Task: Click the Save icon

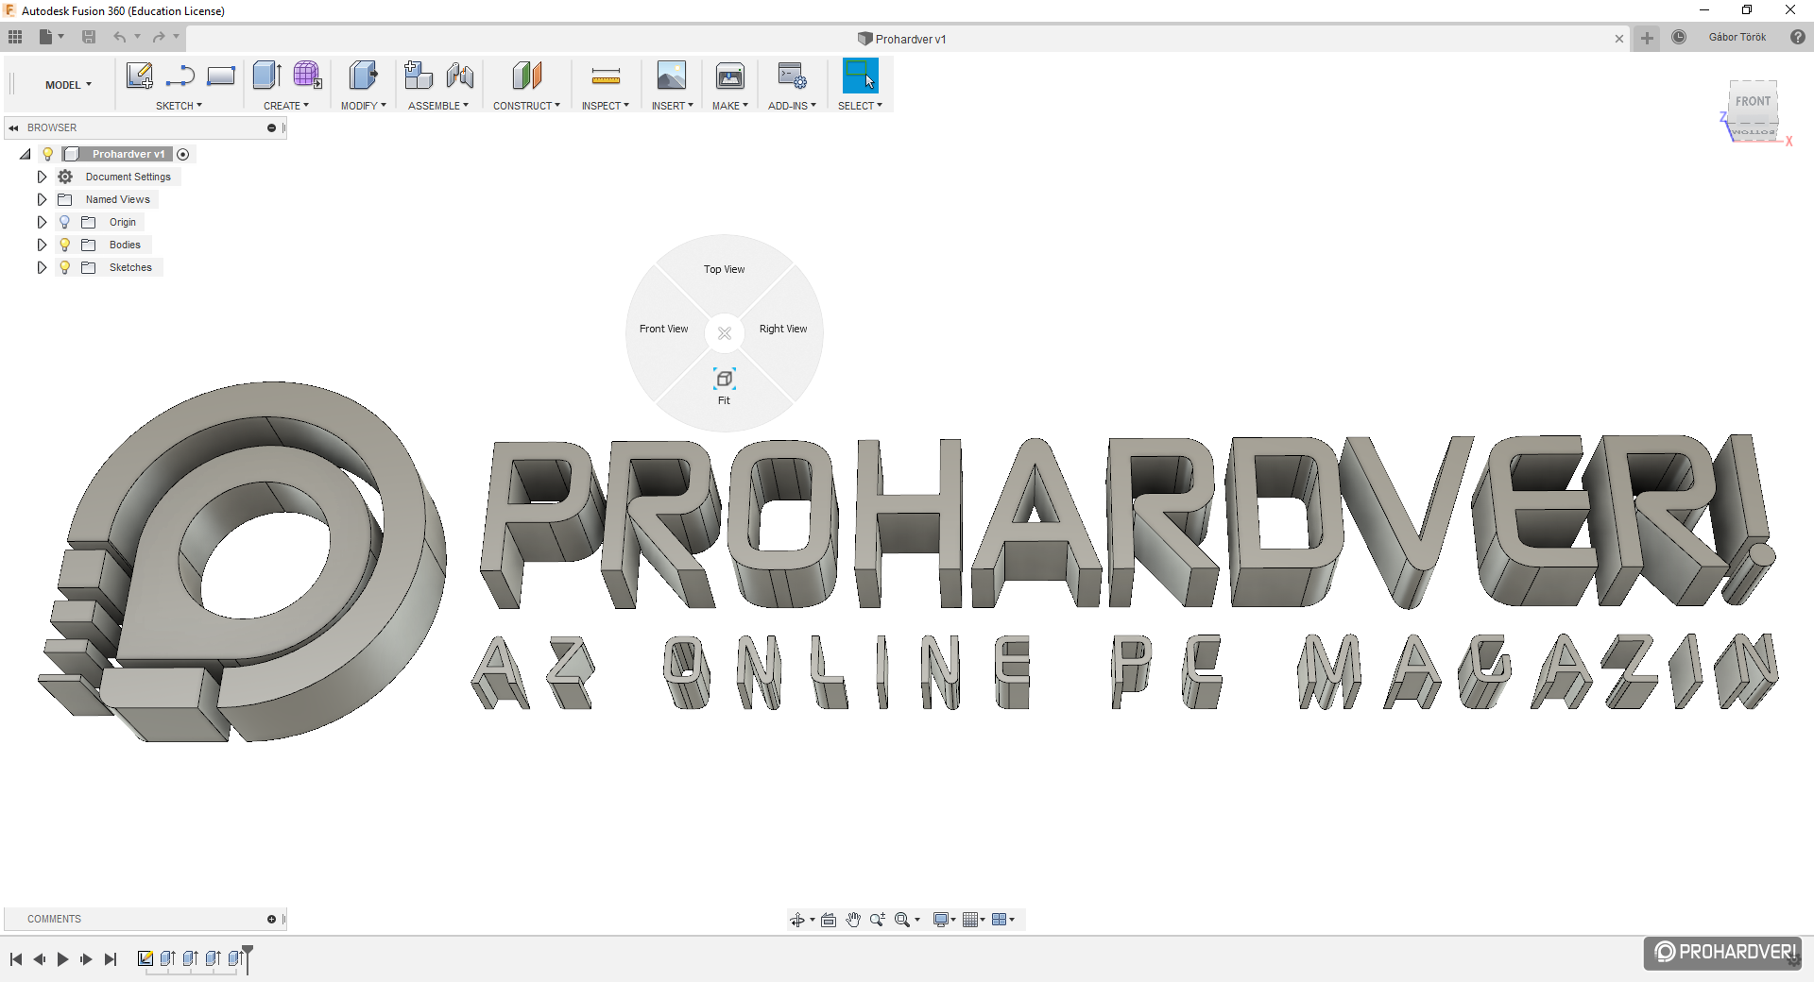Action: coord(89,37)
